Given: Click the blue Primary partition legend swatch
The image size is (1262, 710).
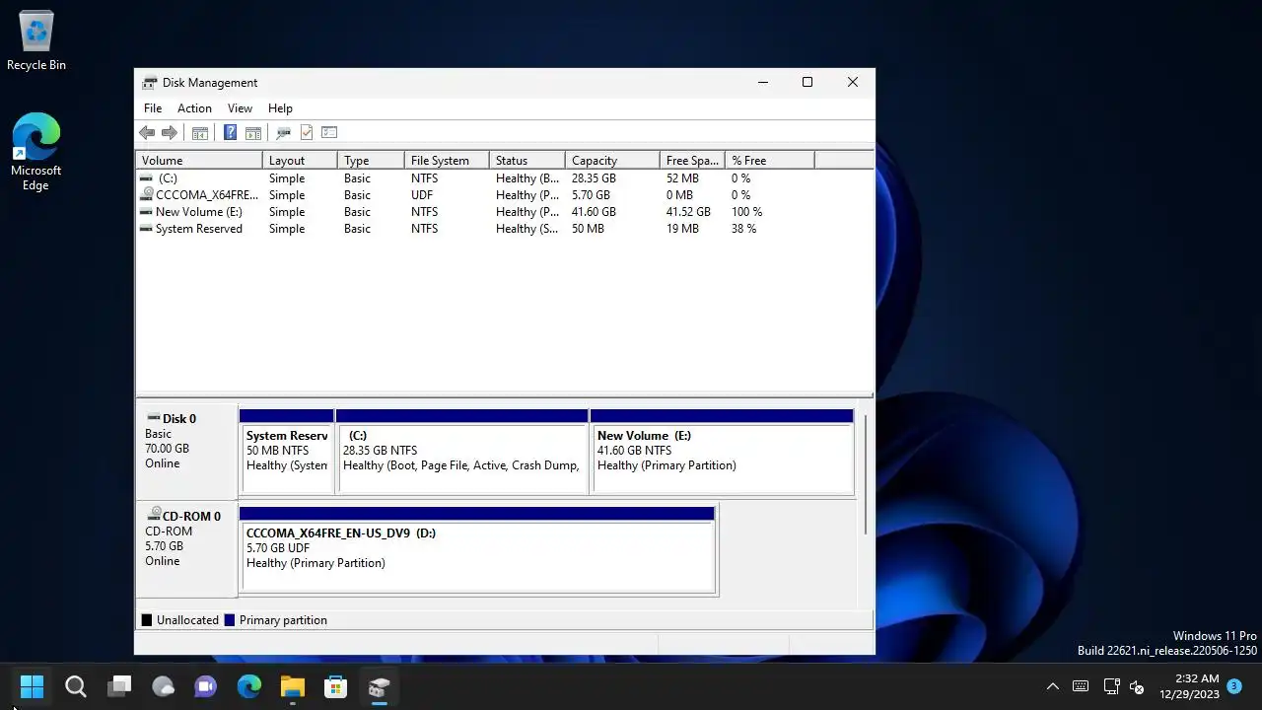Looking at the screenshot, I should (230, 620).
